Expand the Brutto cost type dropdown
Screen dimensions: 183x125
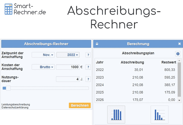[43, 67]
